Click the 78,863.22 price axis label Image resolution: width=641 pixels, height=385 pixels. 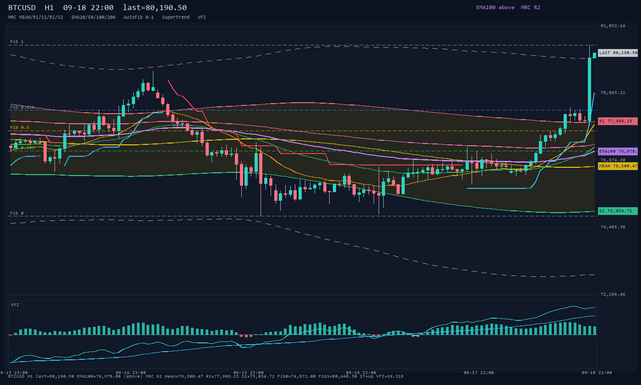[613, 93]
